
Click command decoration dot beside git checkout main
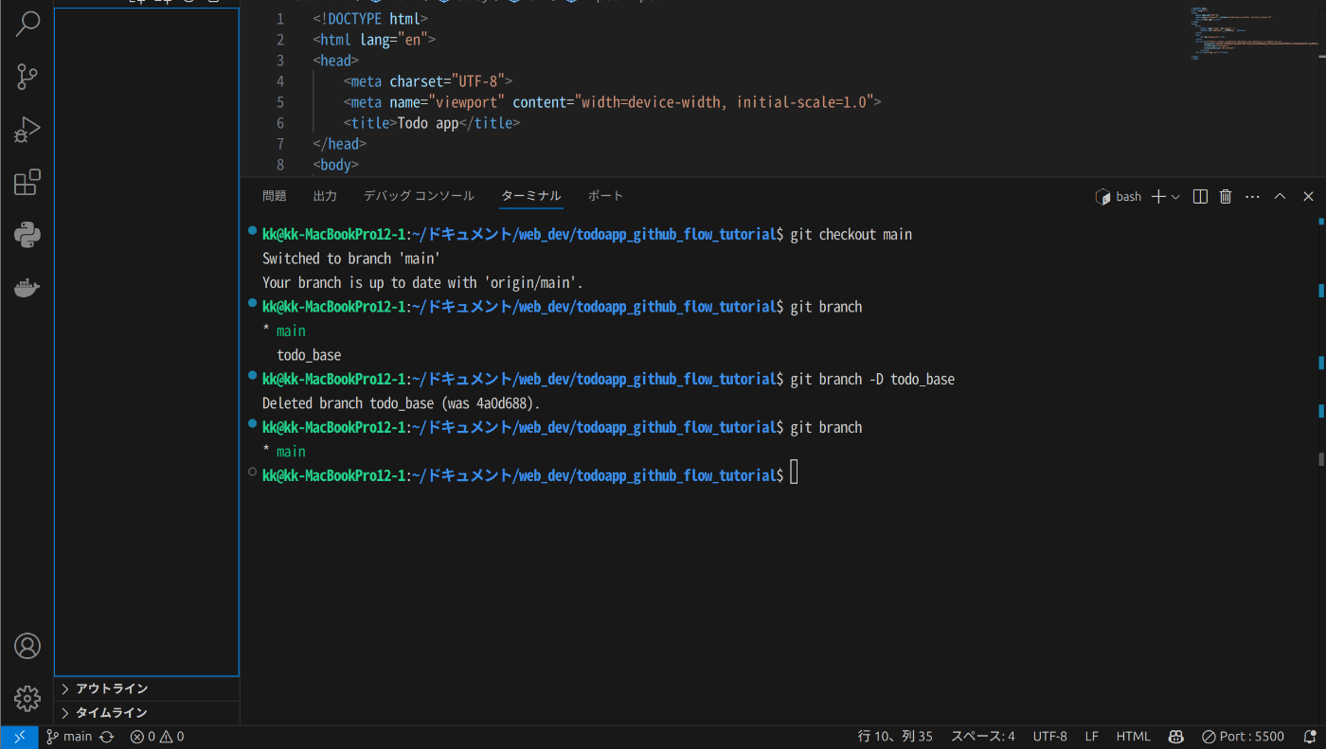pos(252,231)
